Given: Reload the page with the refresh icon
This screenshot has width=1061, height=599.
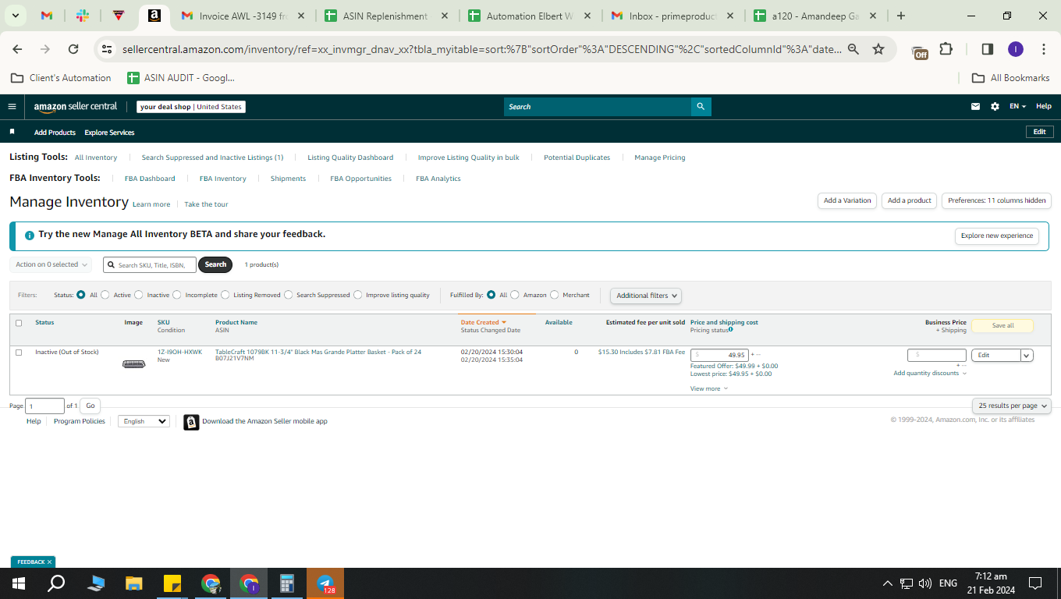Looking at the screenshot, I should click(x=73, y=49).
